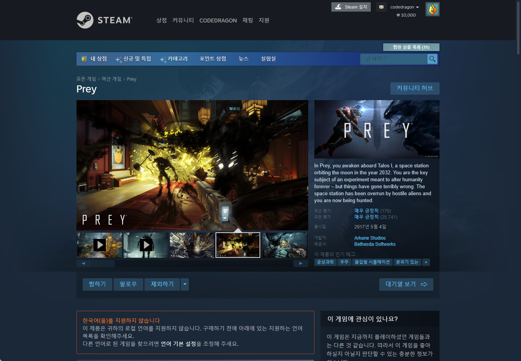Go to 뉴스 tab
The width and height of the screenshot is (521, 361).
pos(243,59)
